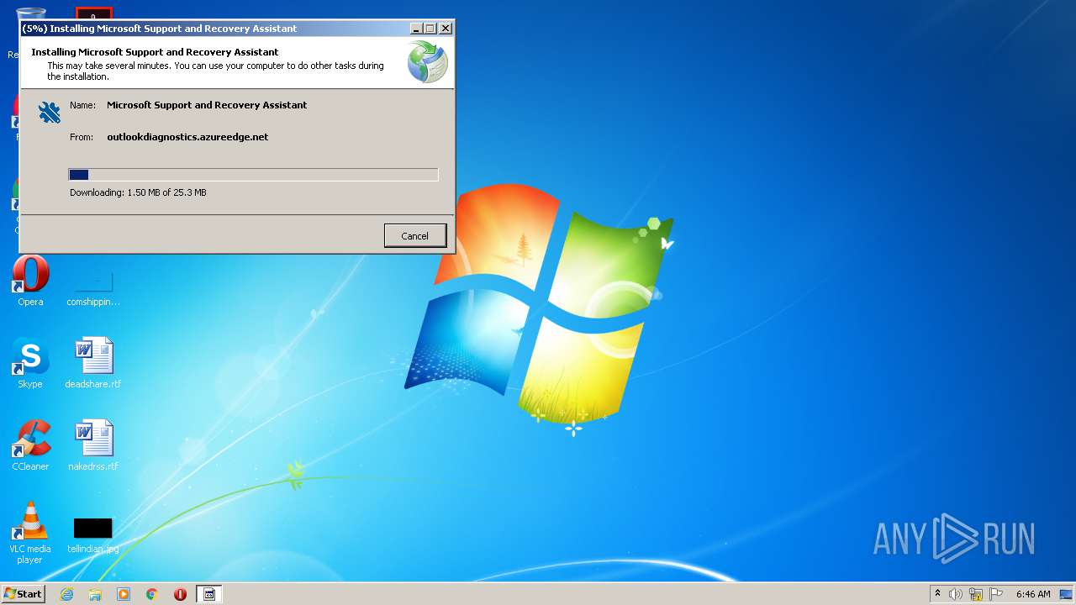Screen dimensions: 1076x605
Task: Click the globe installer icon in header
Action: pyautogui.click(x=428, y=62)
